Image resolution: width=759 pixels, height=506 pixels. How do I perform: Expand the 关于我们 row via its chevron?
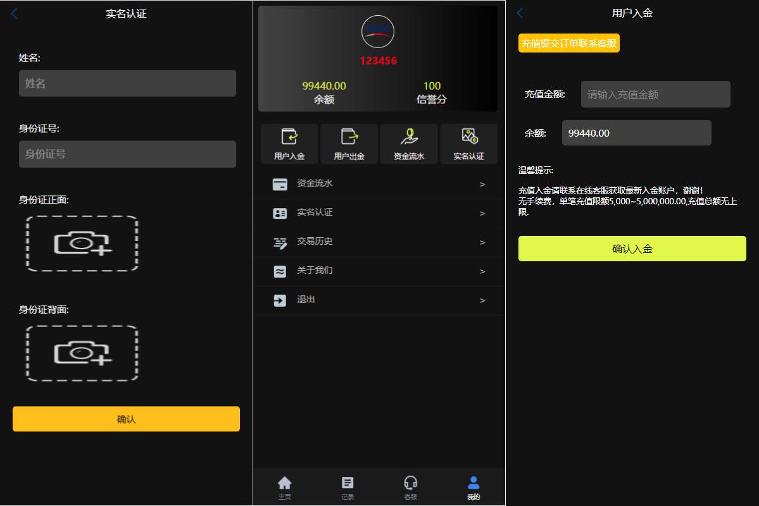pyautogui.click(x=482, y=271)
